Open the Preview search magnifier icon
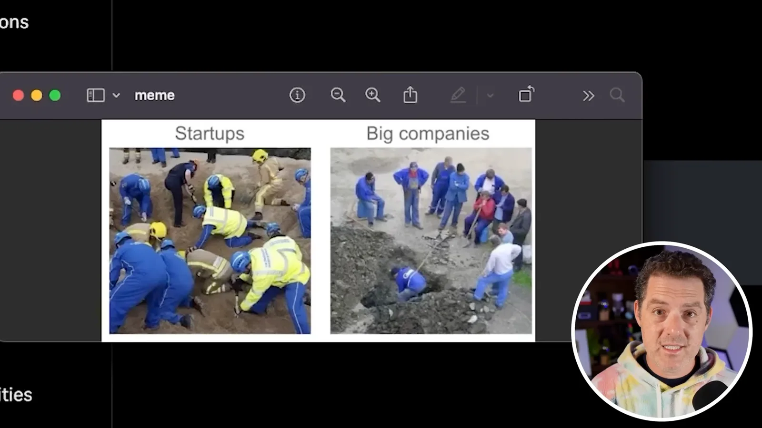 617,95
